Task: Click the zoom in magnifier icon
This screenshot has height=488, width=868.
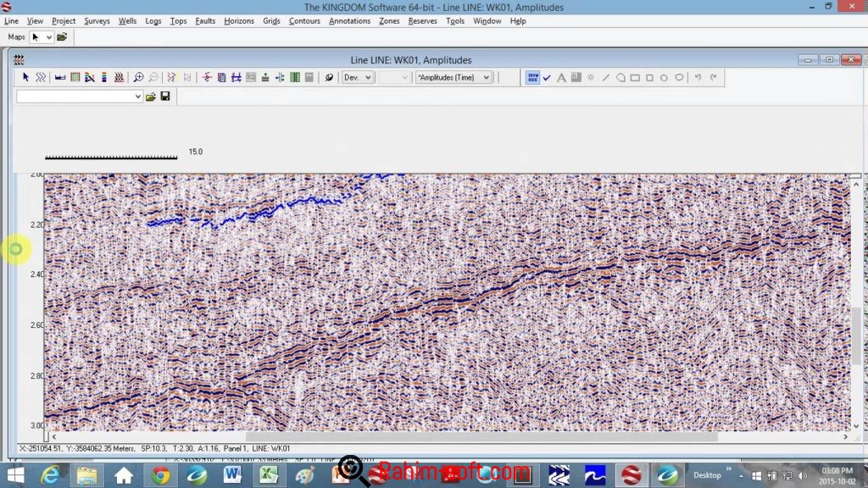Action: 138,77
